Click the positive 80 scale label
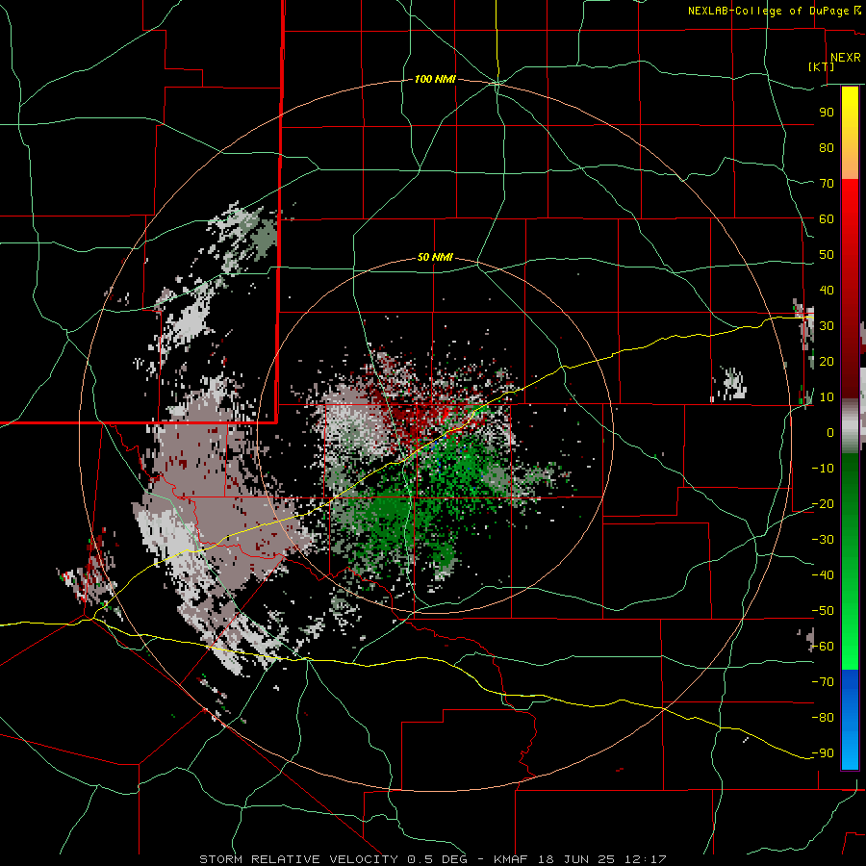This screenshot has width=866, height=866. 827,147
